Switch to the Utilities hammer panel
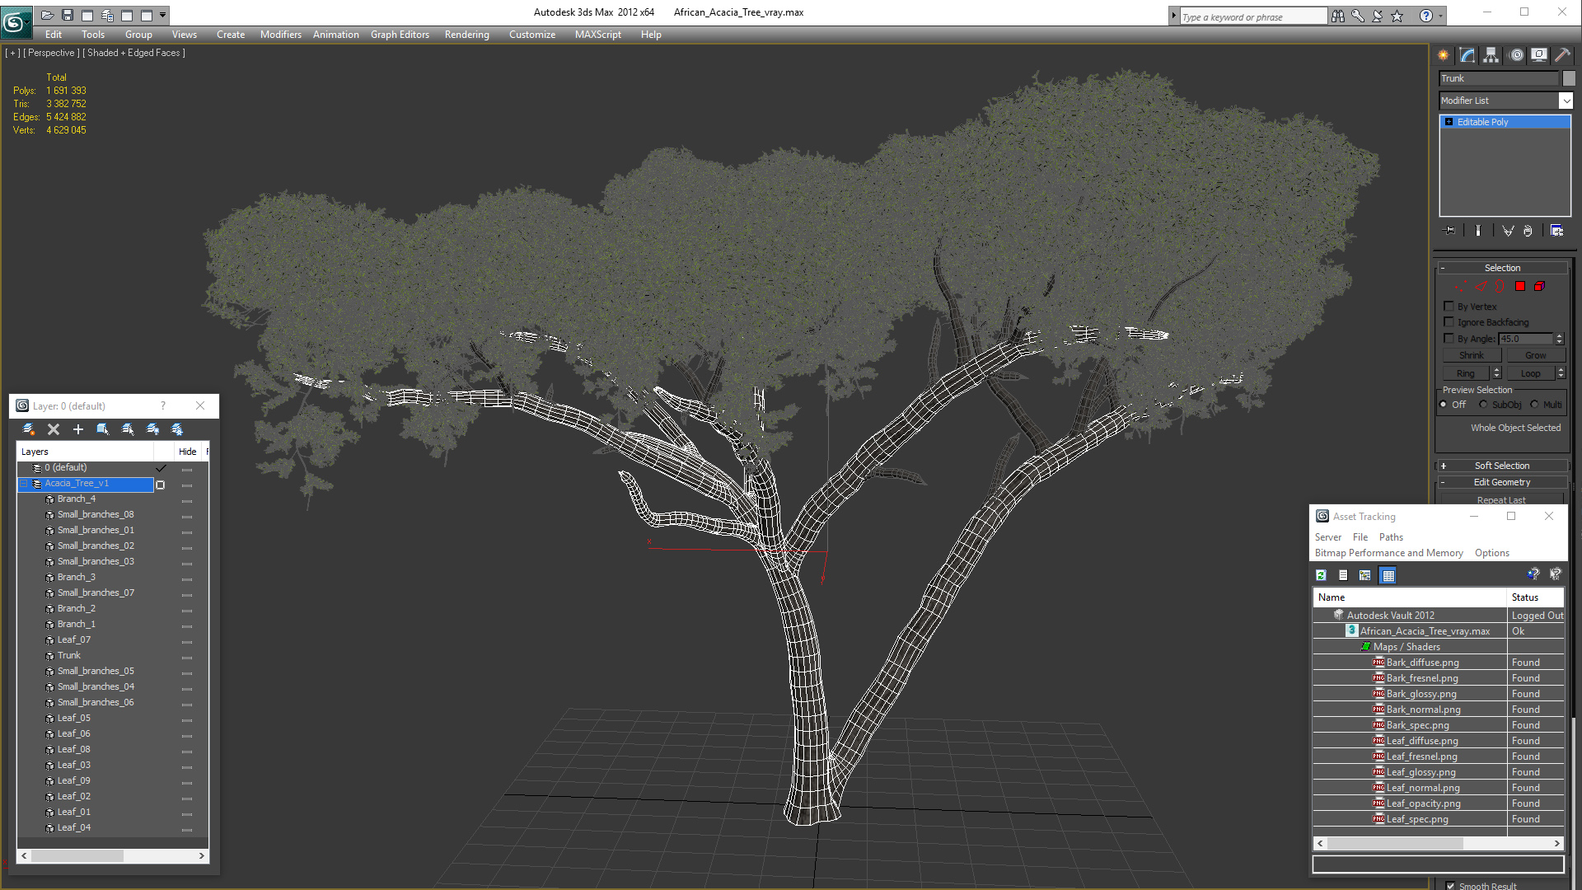The image size is (1582, 890). [x=1561, y=55]
